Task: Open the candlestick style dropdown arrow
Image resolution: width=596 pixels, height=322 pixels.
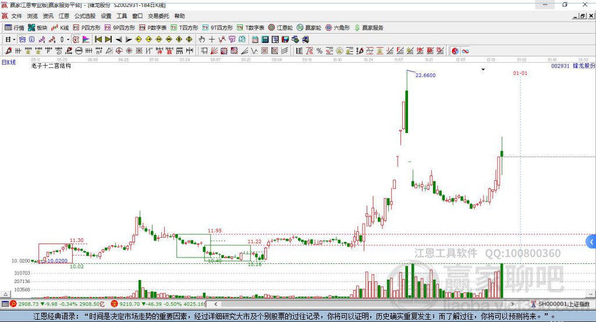Action: click(68, 40)
